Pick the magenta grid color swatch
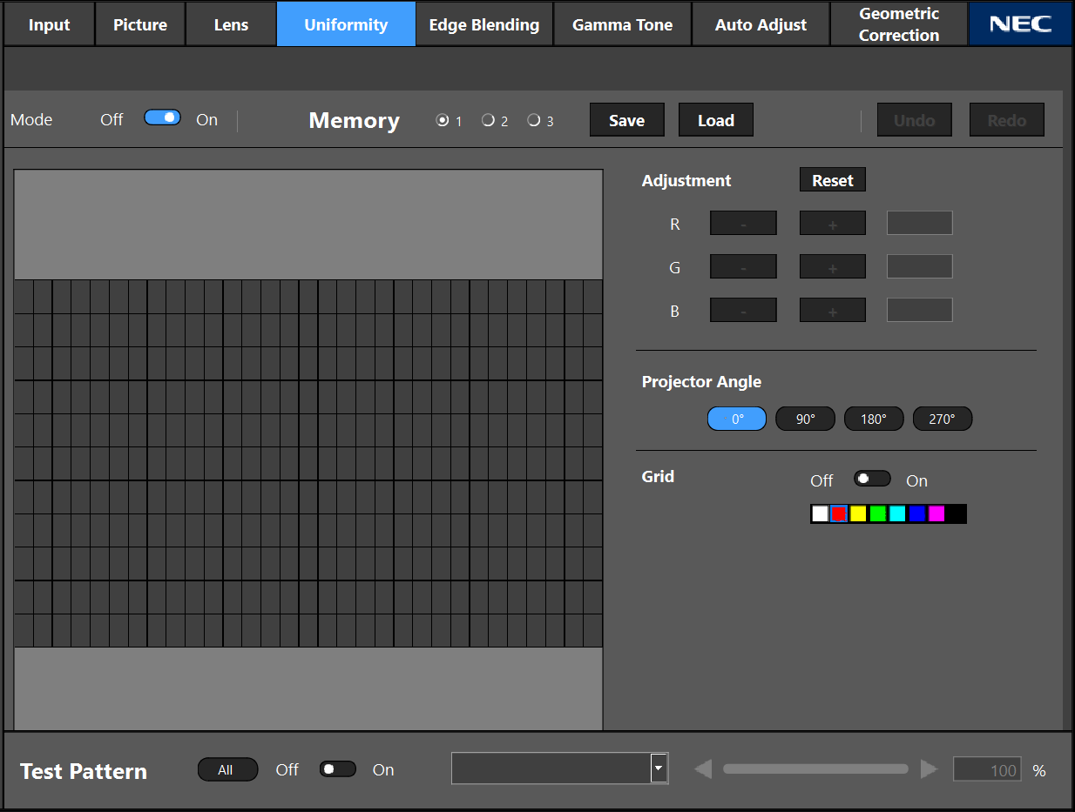 (x=936, y=514)
